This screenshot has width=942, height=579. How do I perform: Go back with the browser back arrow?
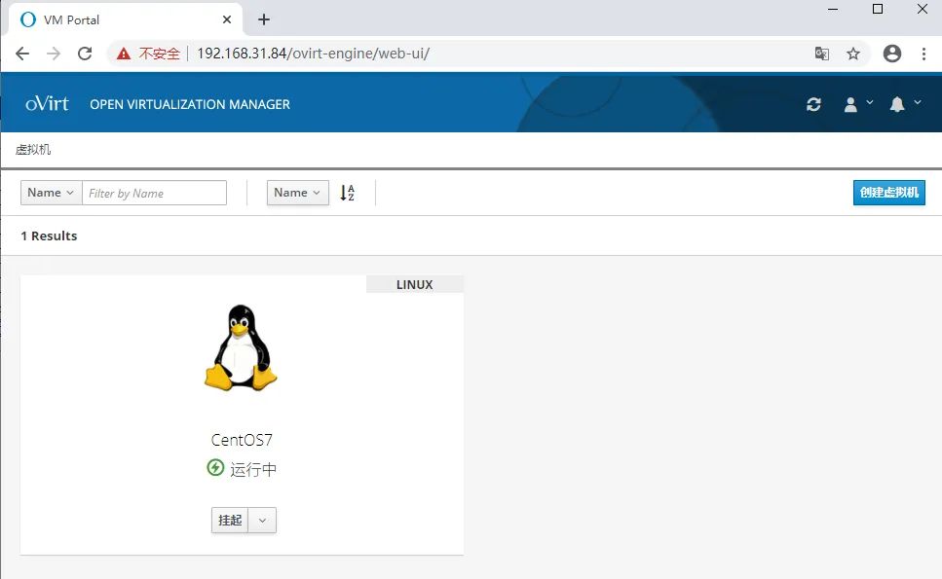(x=22, y=54)
